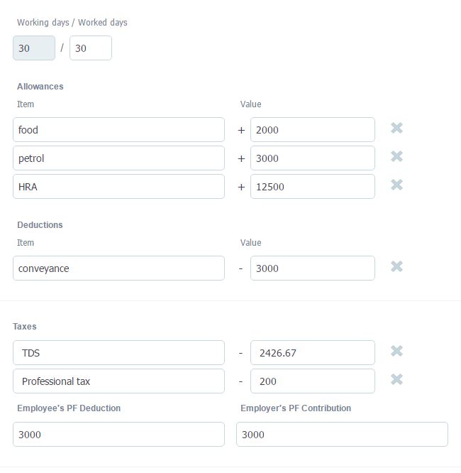The height and width of the screenshot is (473, 461).
Task: Edit the TDS amount 2426.67 field
Action: pos(312,353)
